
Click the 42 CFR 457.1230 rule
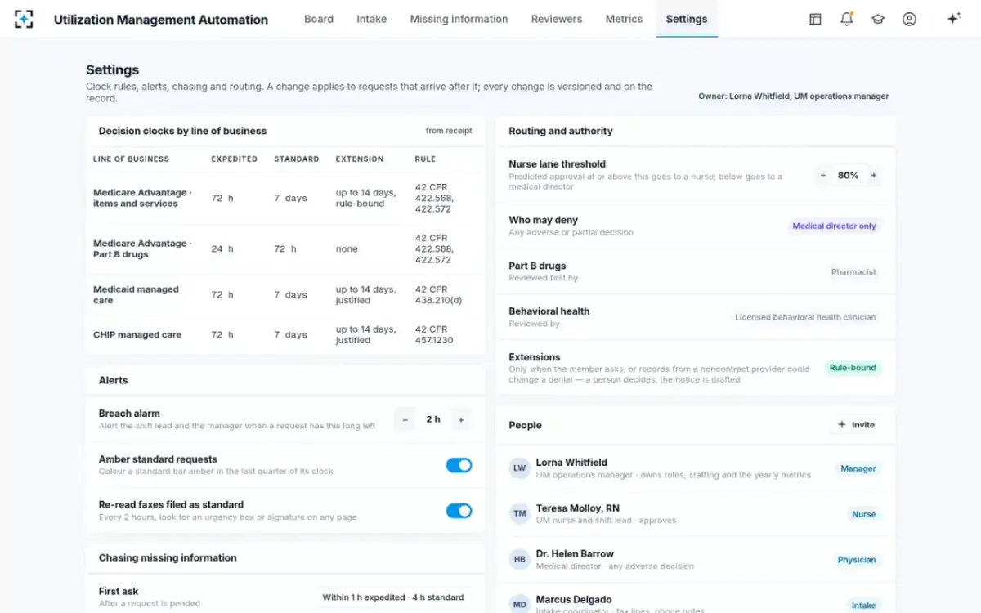(434, 335)
